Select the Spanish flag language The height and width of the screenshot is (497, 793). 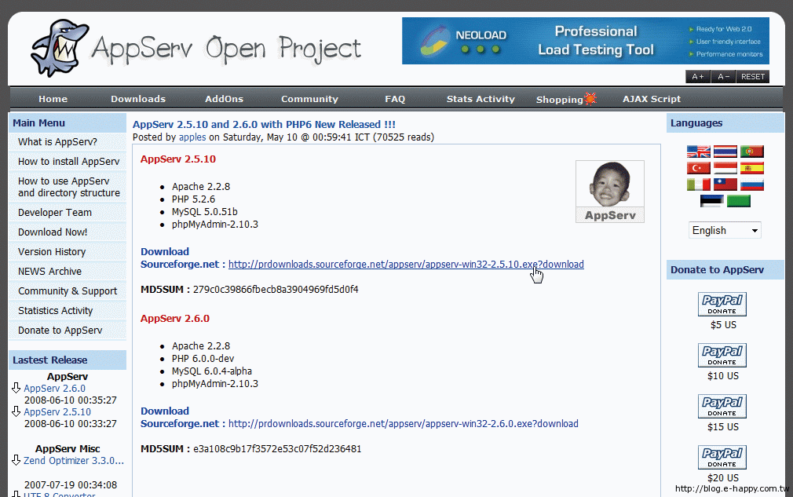click(x=751, y=168)
